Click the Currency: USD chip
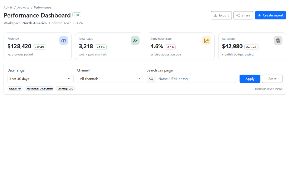Screen dimensions: 296x182 [65, 89]
